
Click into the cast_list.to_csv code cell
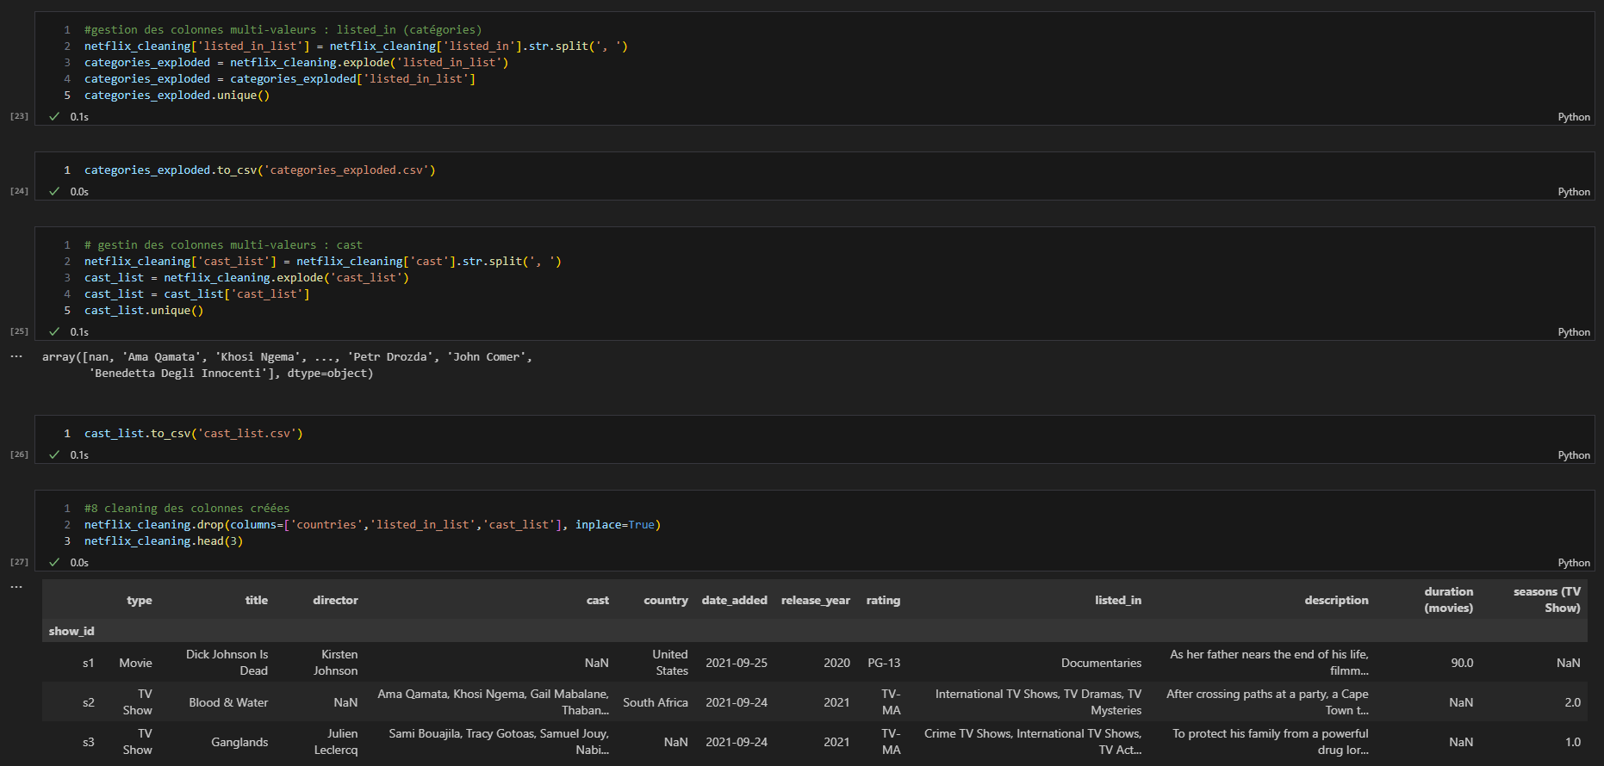tap(193, 434)
